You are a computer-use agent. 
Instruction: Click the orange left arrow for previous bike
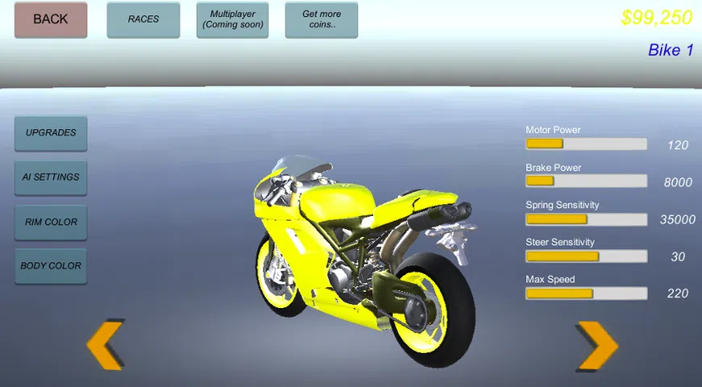click(x=106, y=344)
